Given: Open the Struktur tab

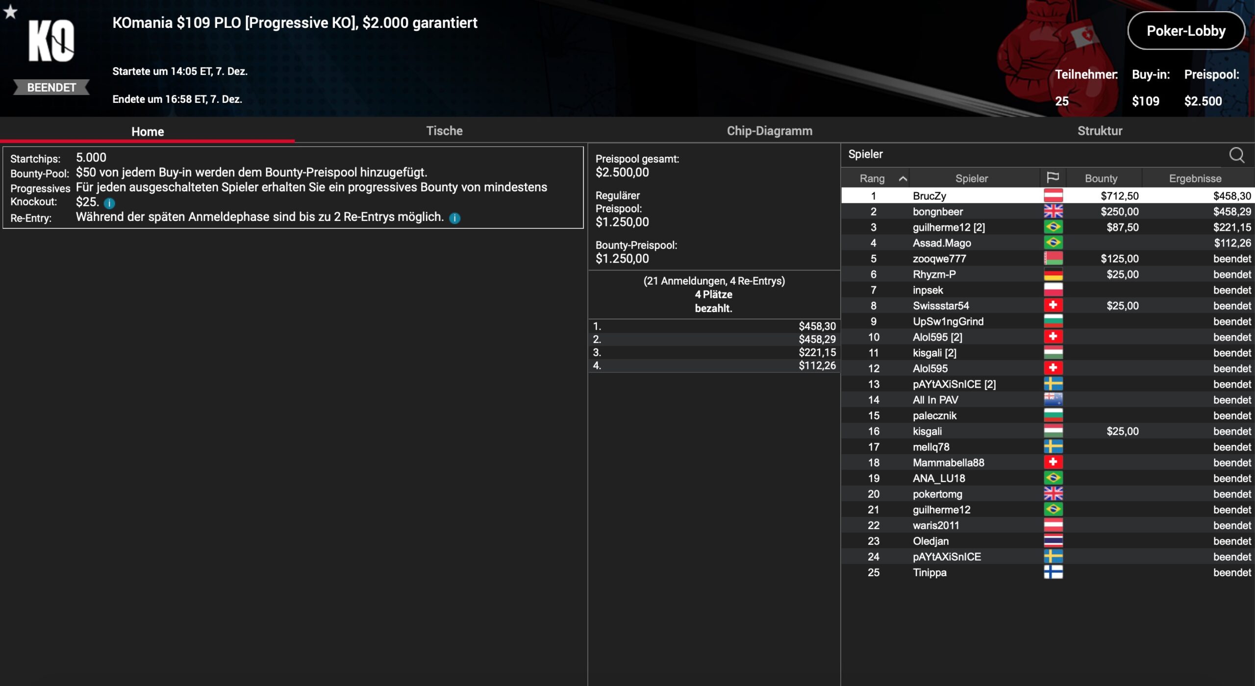Looking at the screenshot, I should pyautogui.click(x=1100, y=131).
